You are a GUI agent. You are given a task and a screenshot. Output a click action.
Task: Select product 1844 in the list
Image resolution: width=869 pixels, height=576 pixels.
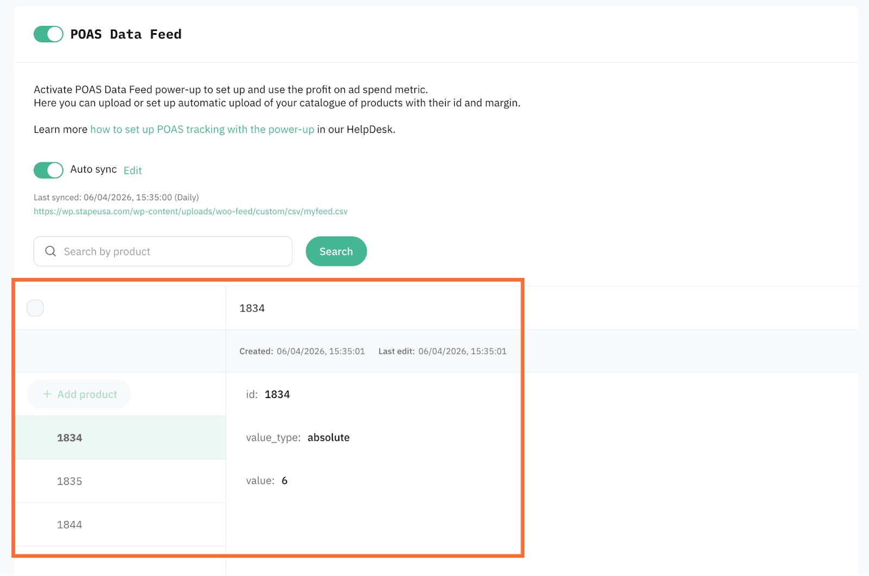coord(70,524)
